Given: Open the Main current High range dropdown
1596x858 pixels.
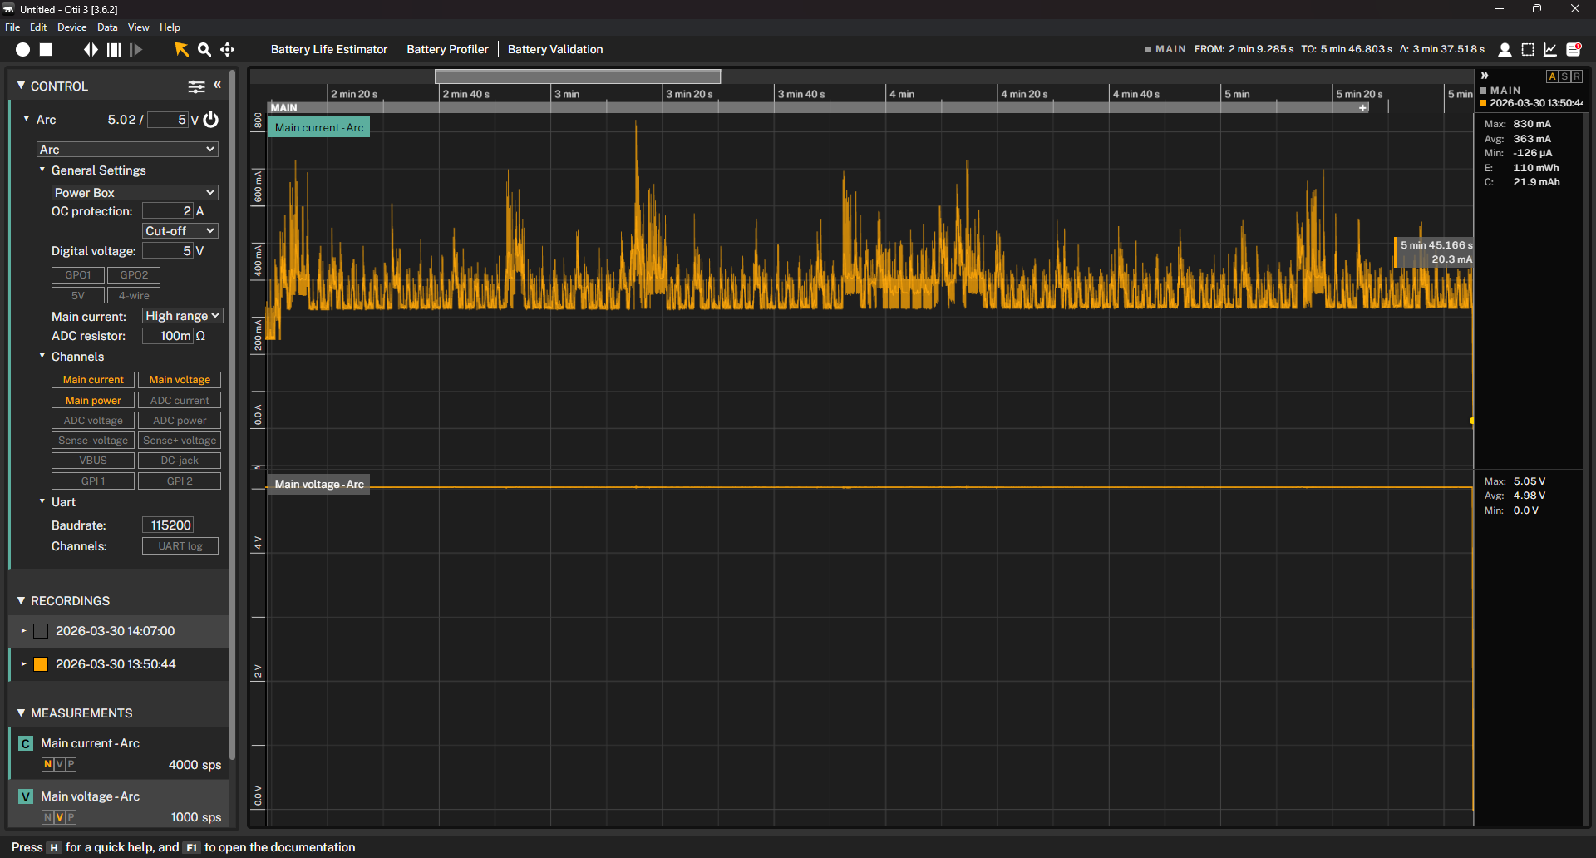Looking at the screenshot, I should (x=182, y=316).
